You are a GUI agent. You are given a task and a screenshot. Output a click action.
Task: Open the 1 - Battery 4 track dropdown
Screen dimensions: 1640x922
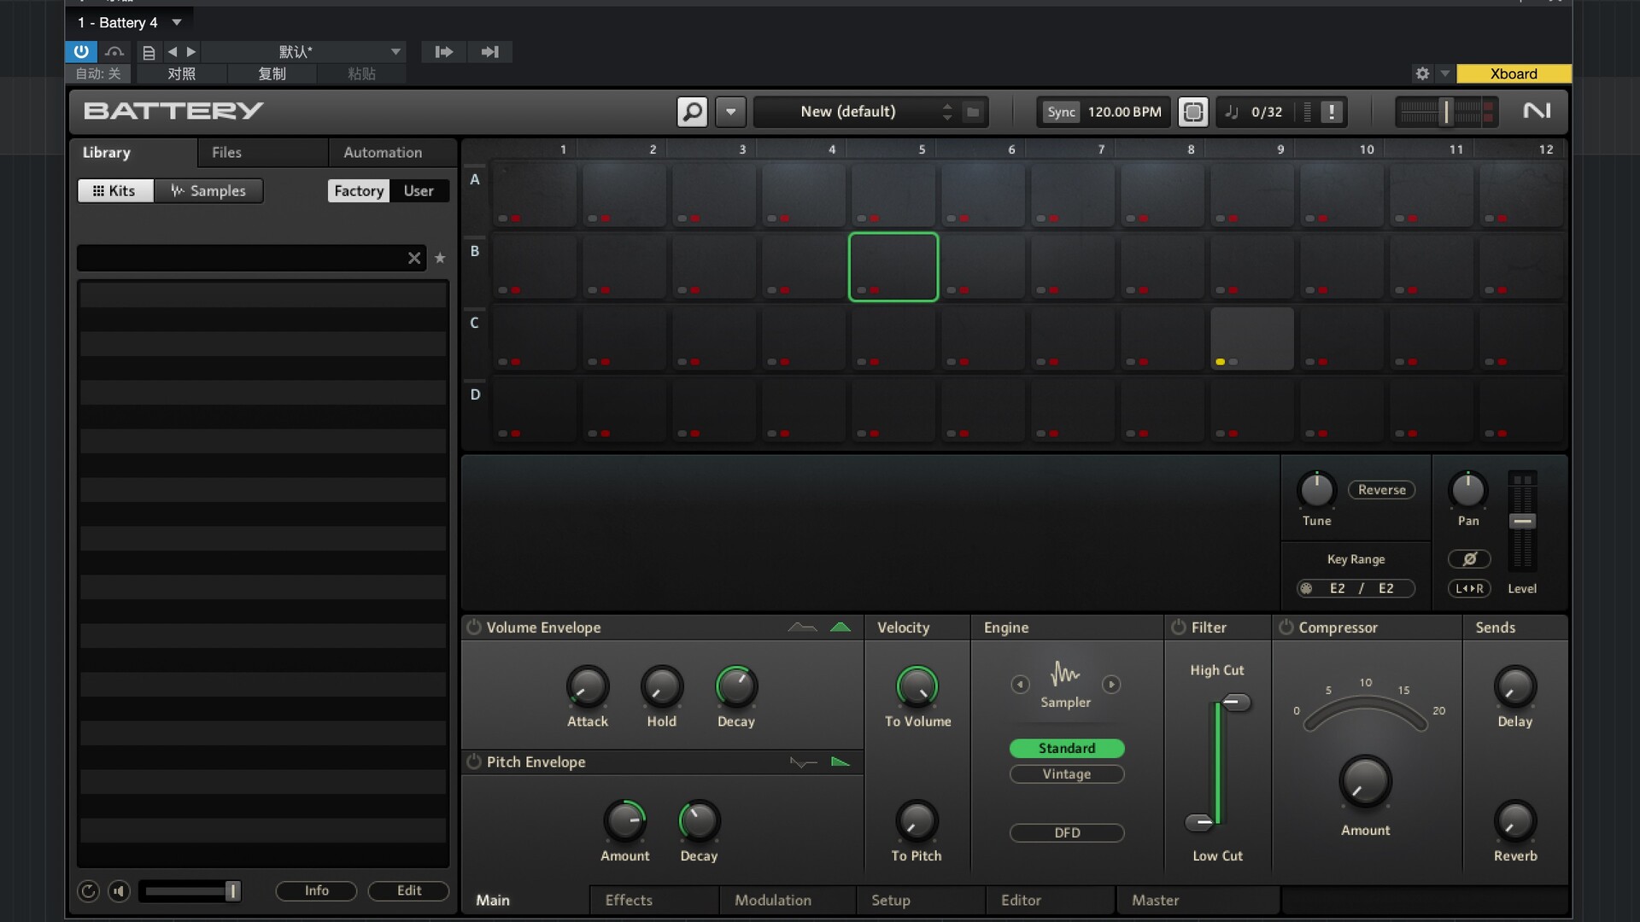pyautogui.click(x=176, y=22)
